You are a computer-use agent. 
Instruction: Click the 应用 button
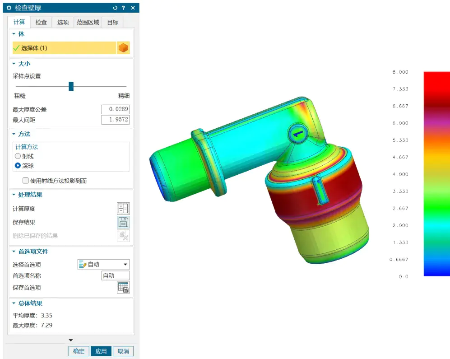tap(101, 351)
